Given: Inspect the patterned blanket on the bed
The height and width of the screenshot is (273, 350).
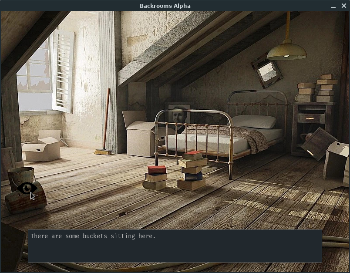Looking at the screenshot, I should click(232, 136).
